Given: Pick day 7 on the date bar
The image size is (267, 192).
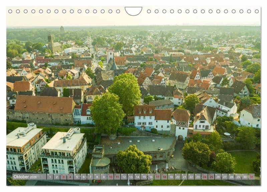Looking at the screenshot, I should click(x=90, y=177).
